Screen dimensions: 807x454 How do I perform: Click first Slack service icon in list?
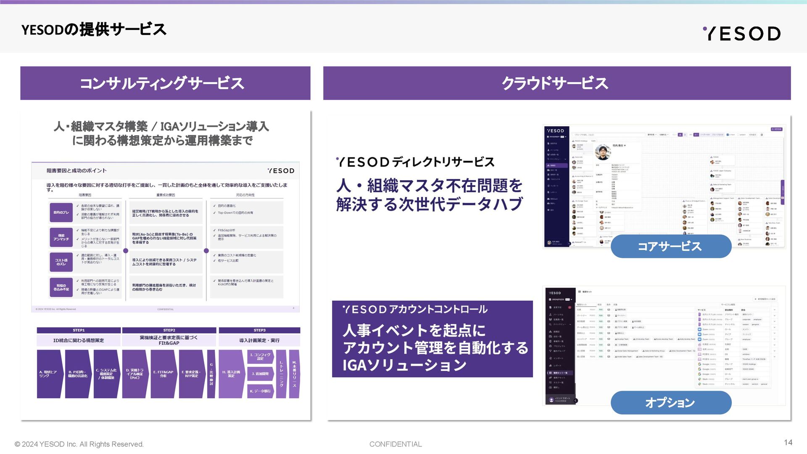(700, 379)
